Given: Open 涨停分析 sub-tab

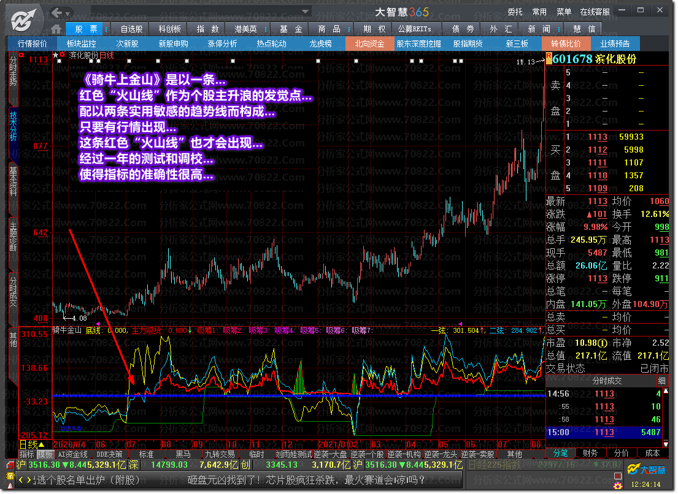Looking at the screenshot, I should [222, 44].
